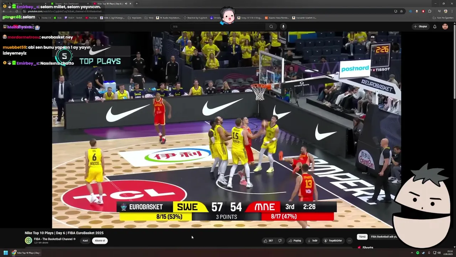Bookmark this page with the star icon
Viewport: 456px width, 257px height.
coord(401,11)
